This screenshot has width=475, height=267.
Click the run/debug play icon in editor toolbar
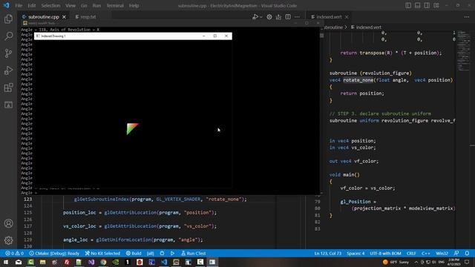point(255,17)
